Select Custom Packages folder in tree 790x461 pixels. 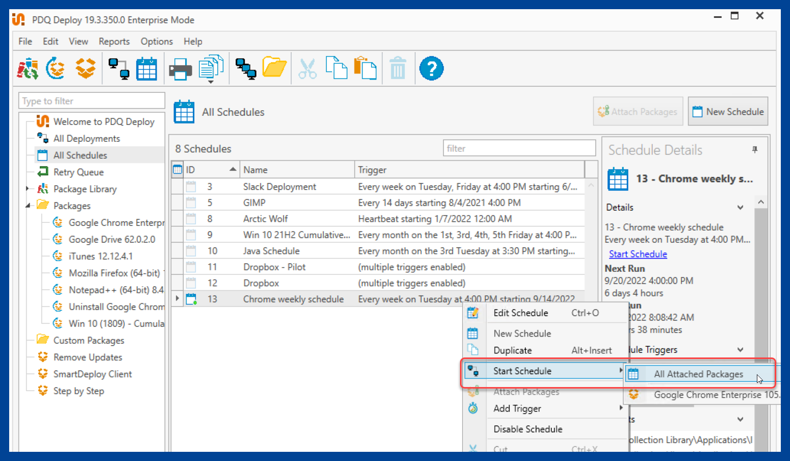[89, 340]
